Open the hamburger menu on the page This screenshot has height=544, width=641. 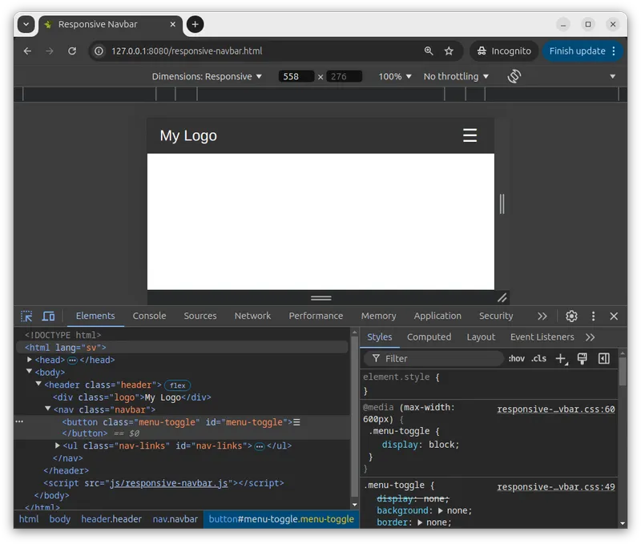[x=470, y=136]
